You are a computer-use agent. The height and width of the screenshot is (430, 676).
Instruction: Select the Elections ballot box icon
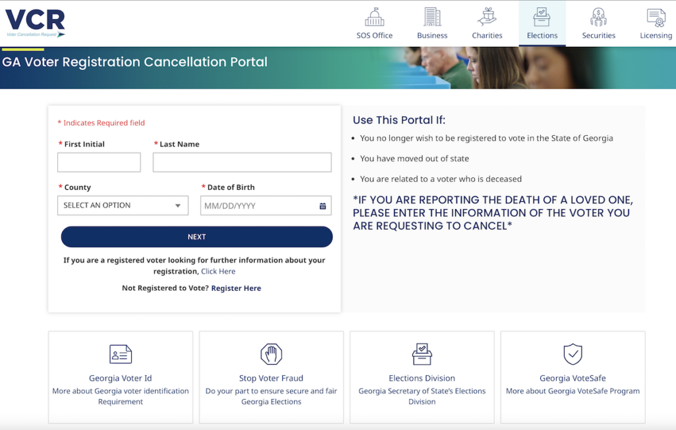[541, 18]
